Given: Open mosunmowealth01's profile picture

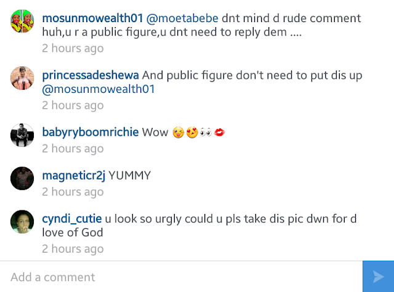Looking at the screenshot, I should click(x=22, y=21).
